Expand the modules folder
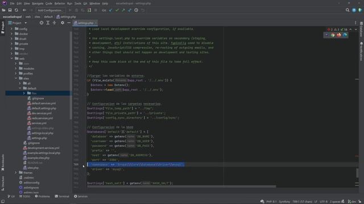 pyautogui.click(x=16, y=69)
